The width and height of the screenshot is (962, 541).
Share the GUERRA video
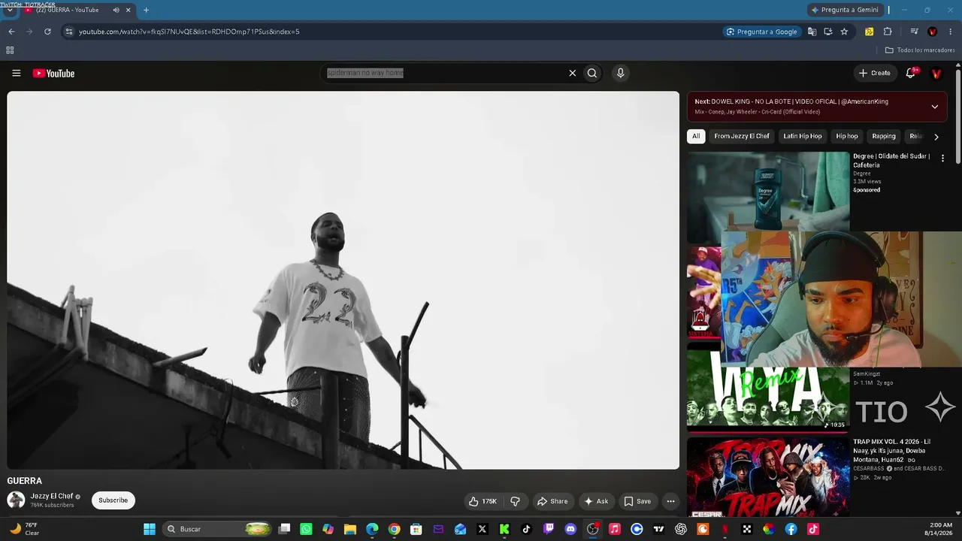click(552, 501)
